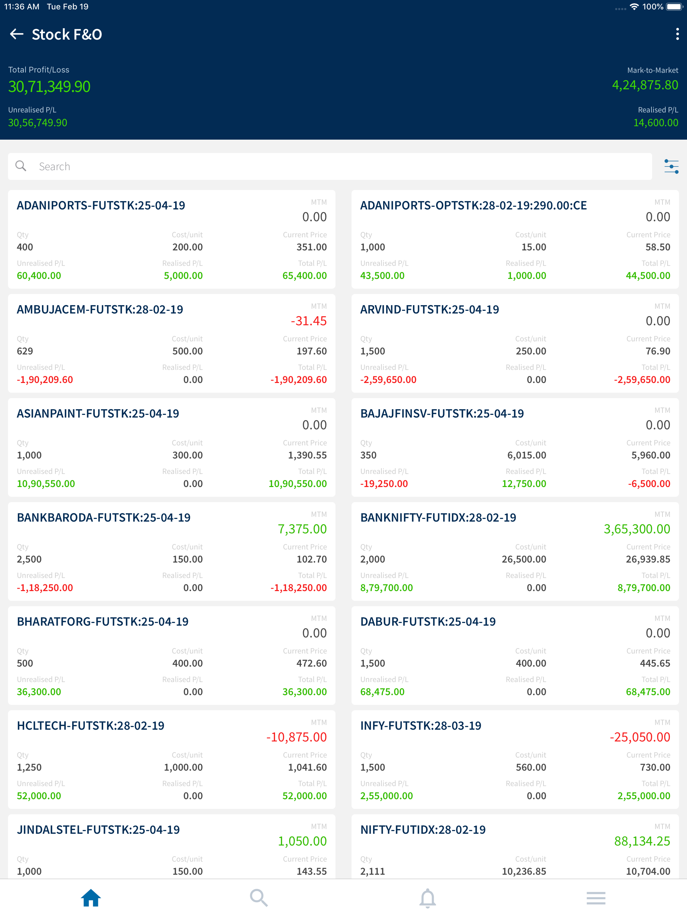Screen dimensions: 687x917
Task: Open Search tab in bottom bar
Action: click(259, 898)
